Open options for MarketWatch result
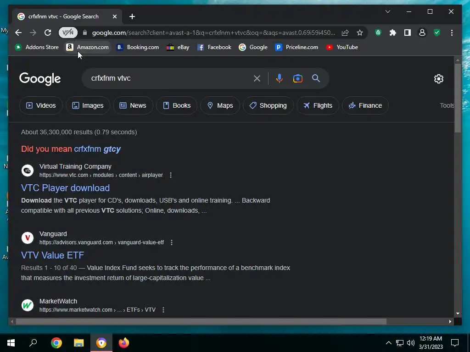470x352 pixels. (x=163, y=310)
